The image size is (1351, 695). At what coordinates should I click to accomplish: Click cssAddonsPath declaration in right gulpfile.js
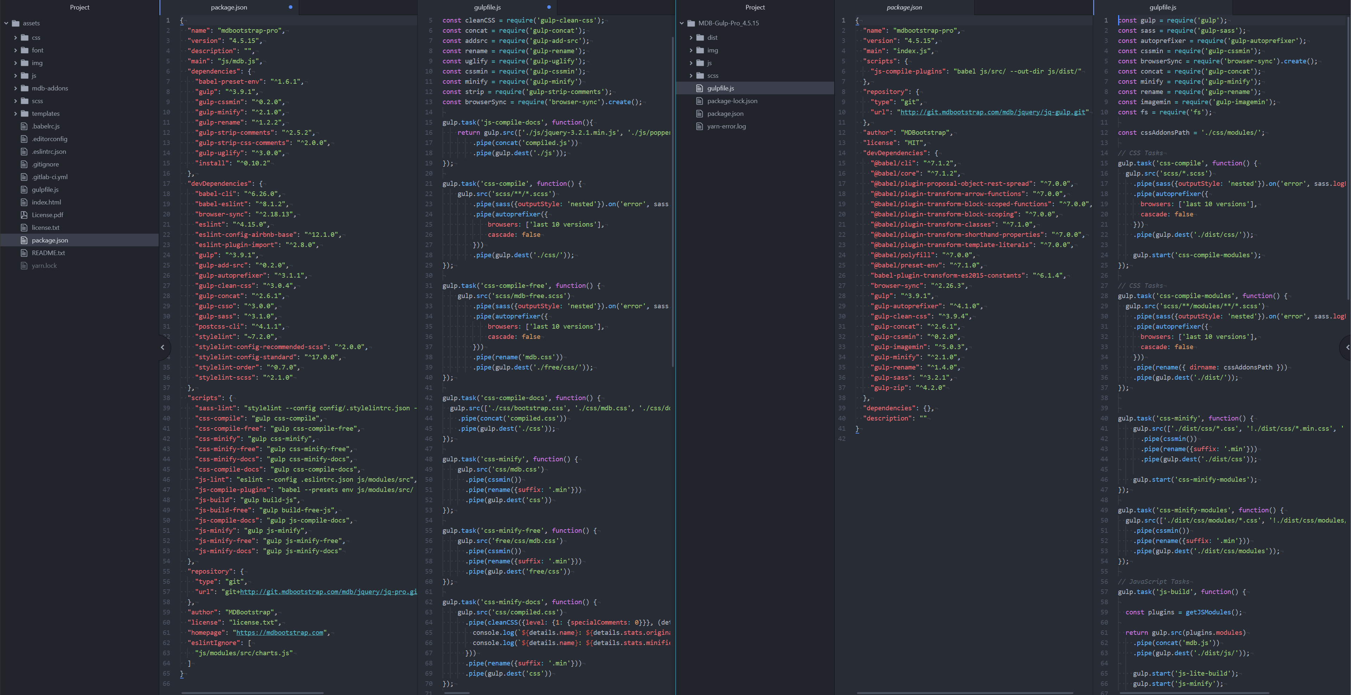[x=1191, y=133]
